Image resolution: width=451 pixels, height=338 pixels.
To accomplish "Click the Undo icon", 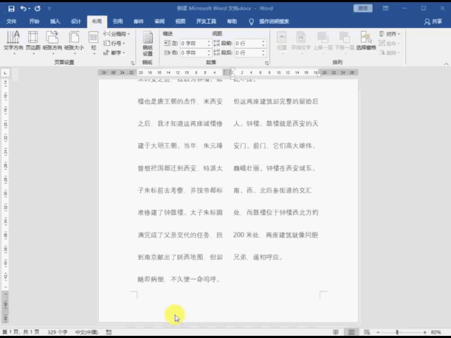I will [x=23, y=8].
